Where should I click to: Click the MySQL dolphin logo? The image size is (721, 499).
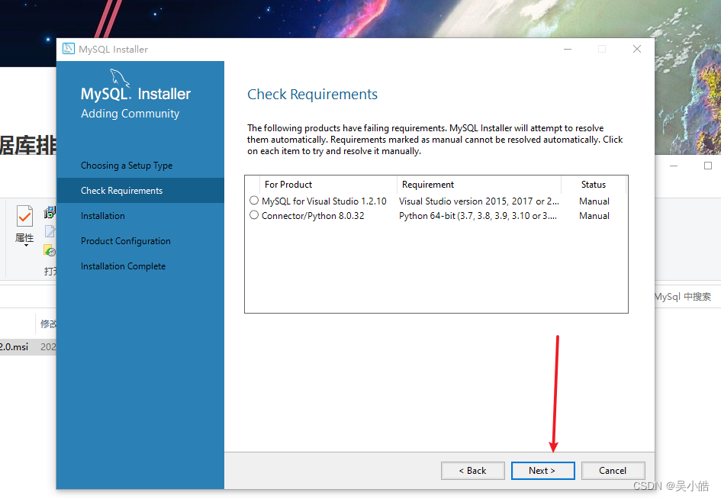120,78
